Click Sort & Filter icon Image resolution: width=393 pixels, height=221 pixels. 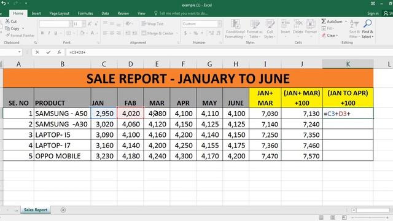click(354, 24)
